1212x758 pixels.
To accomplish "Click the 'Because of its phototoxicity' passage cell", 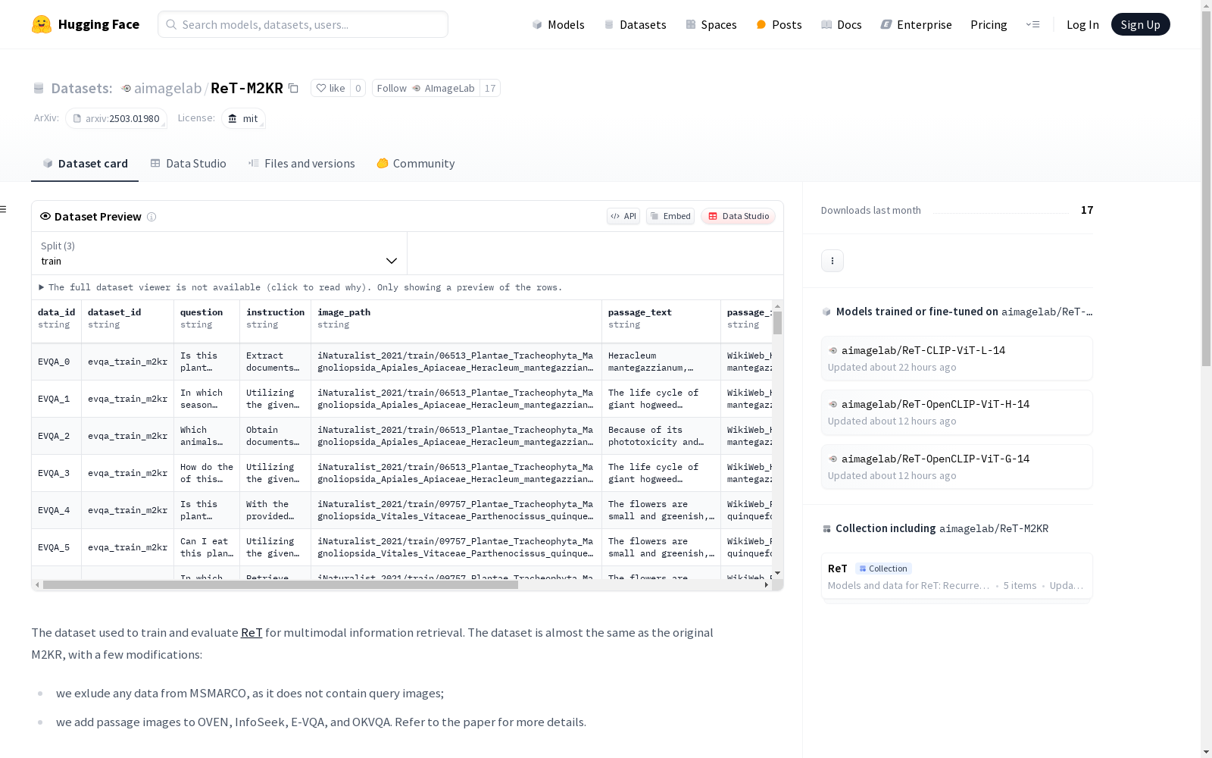I will (x=661, y=436).
